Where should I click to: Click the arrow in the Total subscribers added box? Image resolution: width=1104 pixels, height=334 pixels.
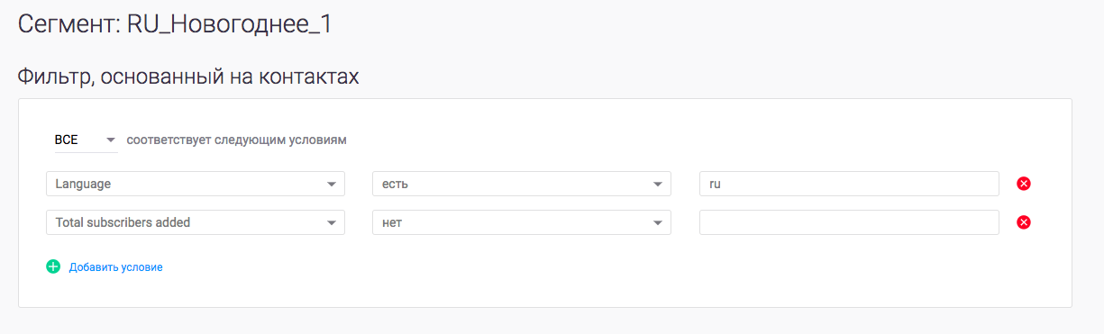pyautogui.click(x=331, y=223)
